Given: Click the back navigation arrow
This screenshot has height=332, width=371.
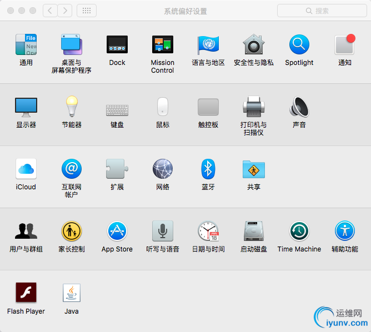Looking at the screenshot, I should coord(50,11).
